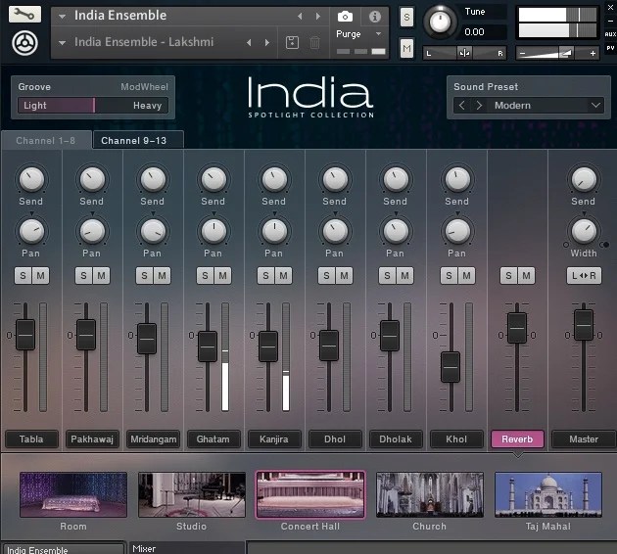Choose the Church reverb thumbnail

click(430, 495)
